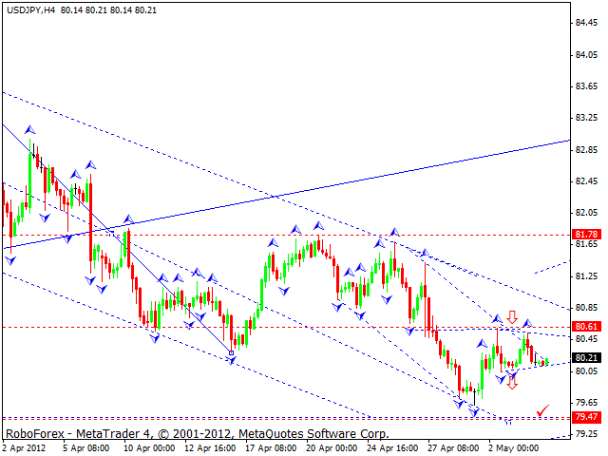
Task: Click the red 80.61 price level tag
Action: click(x=587, y=327)
